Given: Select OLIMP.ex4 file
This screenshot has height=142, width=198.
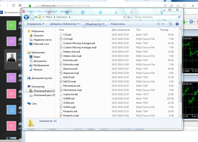Looking at the screenshot, I should [69, 99].
